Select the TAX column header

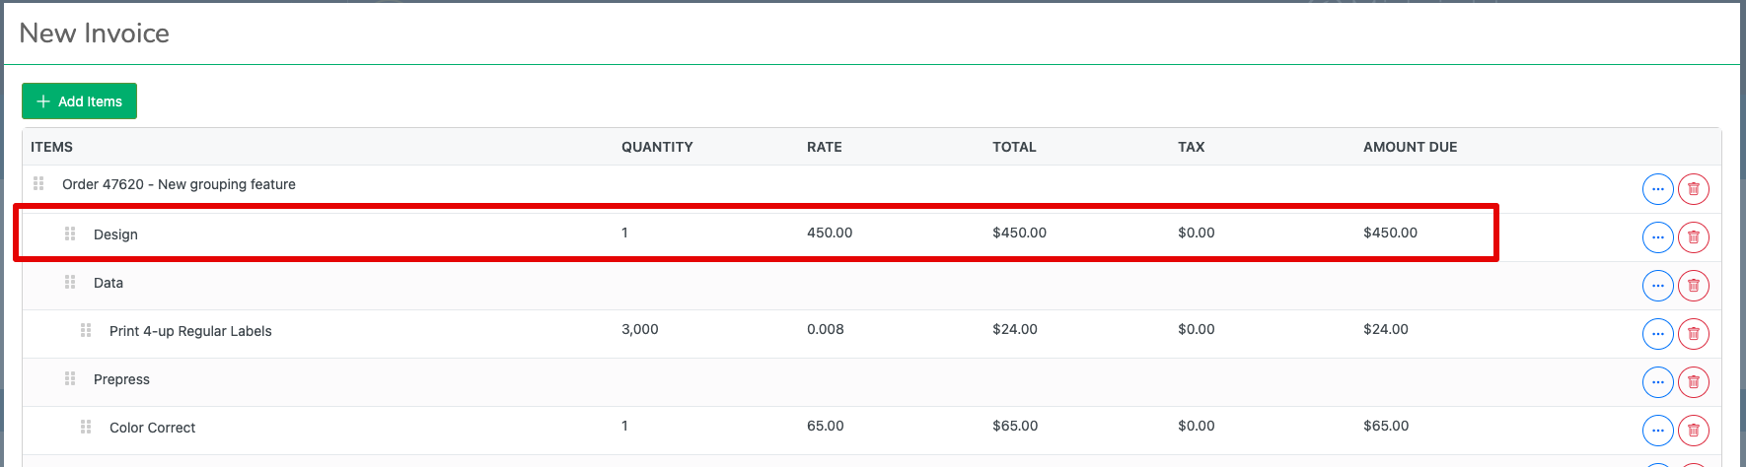point(1191,147)
